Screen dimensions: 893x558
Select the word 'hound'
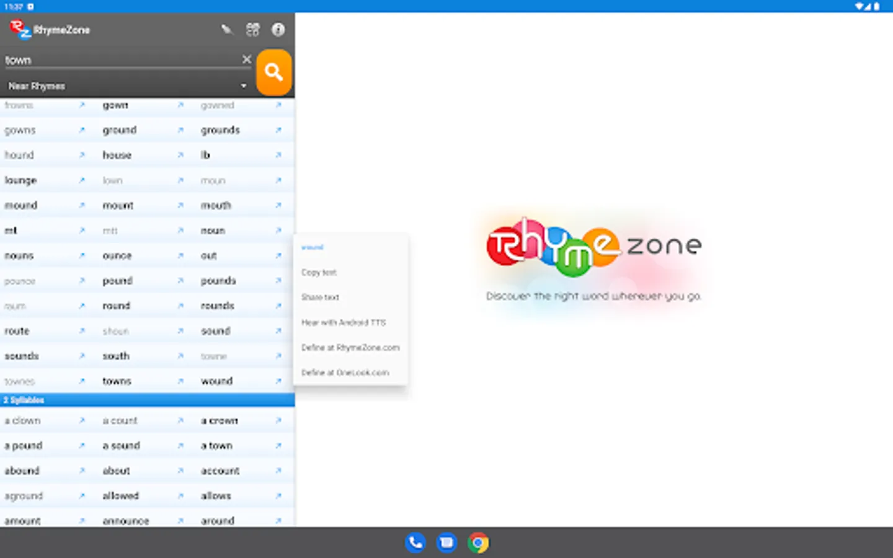[19, 155]
